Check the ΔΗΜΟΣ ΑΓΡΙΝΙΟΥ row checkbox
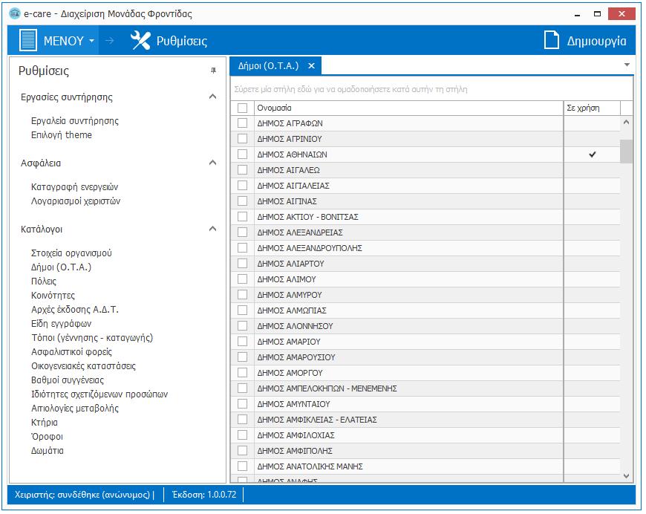 click(x=242, y=139)
